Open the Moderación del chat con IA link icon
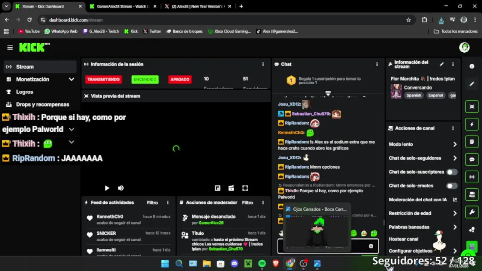The image size is (482, 271). pos(455,199)
